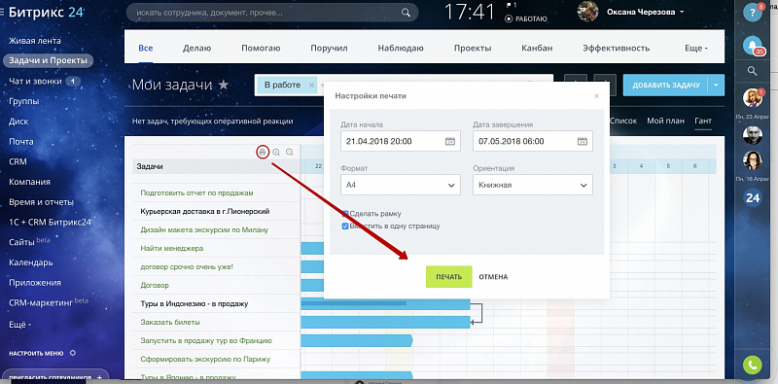This screenshot has height=384, width=778.
Task: Expand the Еще tab menu
Action: pyautogui.click(x=696, y=49)
